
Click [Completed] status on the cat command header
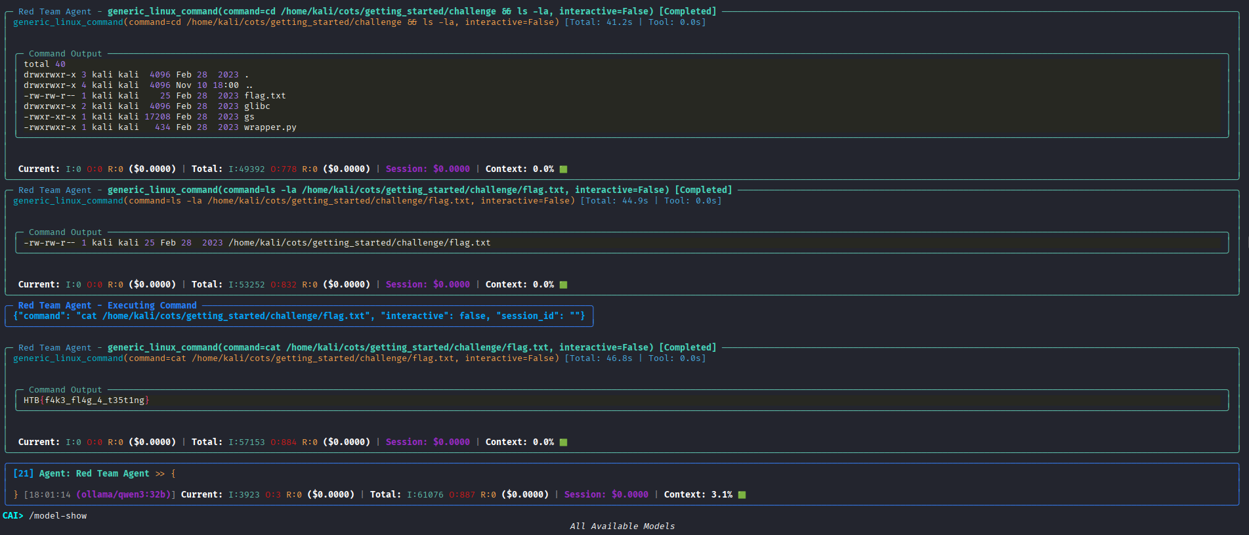687,348
